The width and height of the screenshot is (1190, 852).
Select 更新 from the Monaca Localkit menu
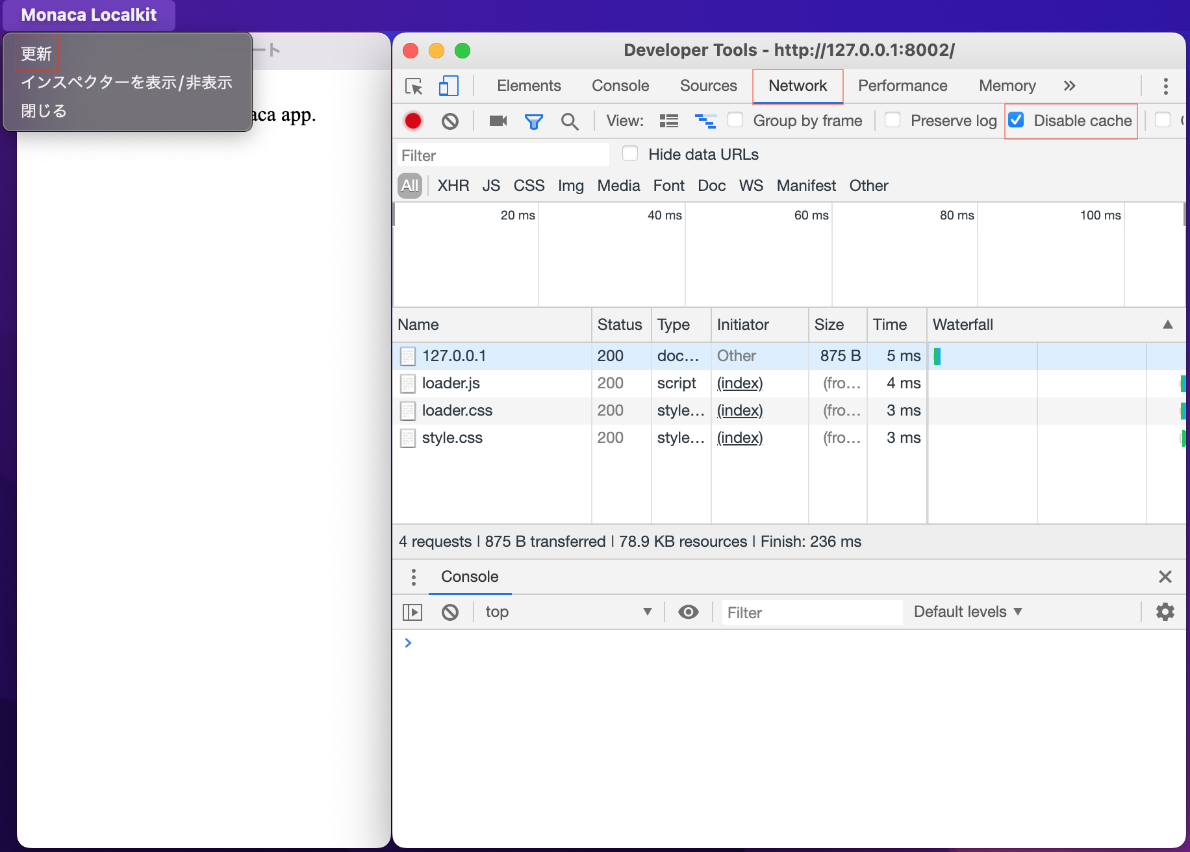(37, 52)
